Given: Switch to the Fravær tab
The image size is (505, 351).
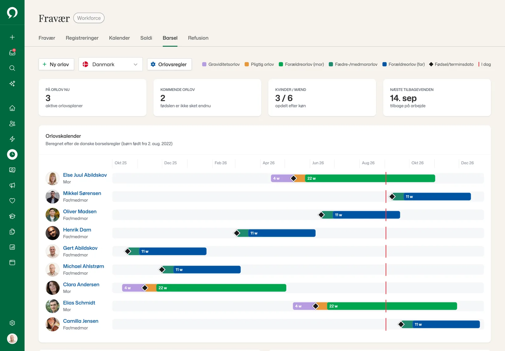Looking at the screenshot, I should (x=47, y=38).
